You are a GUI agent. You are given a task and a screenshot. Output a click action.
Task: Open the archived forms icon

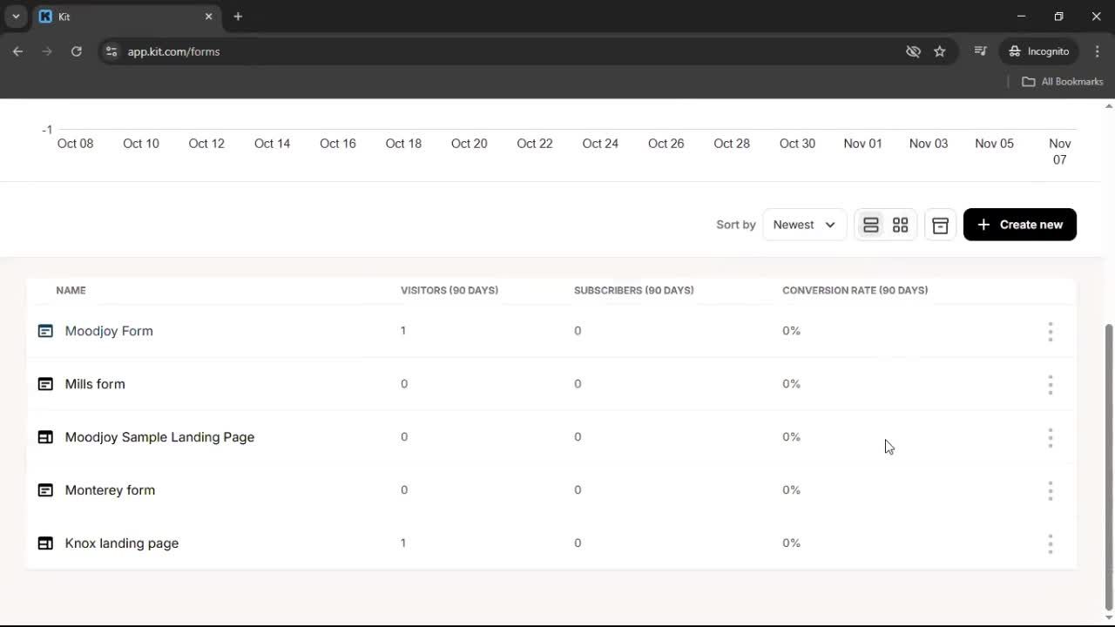tap(940, 225)
